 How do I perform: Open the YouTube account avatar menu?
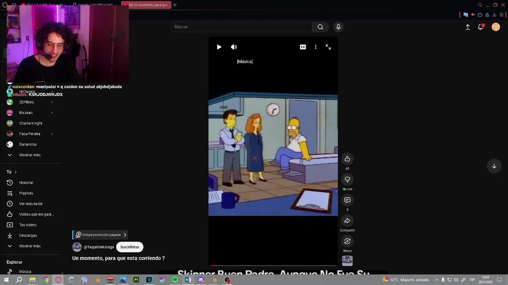496,27
